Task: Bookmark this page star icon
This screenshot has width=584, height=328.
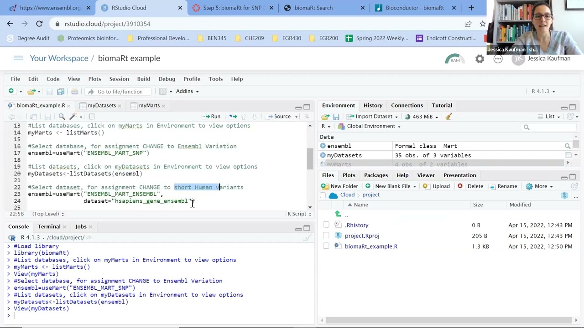Action: [482, 24]
